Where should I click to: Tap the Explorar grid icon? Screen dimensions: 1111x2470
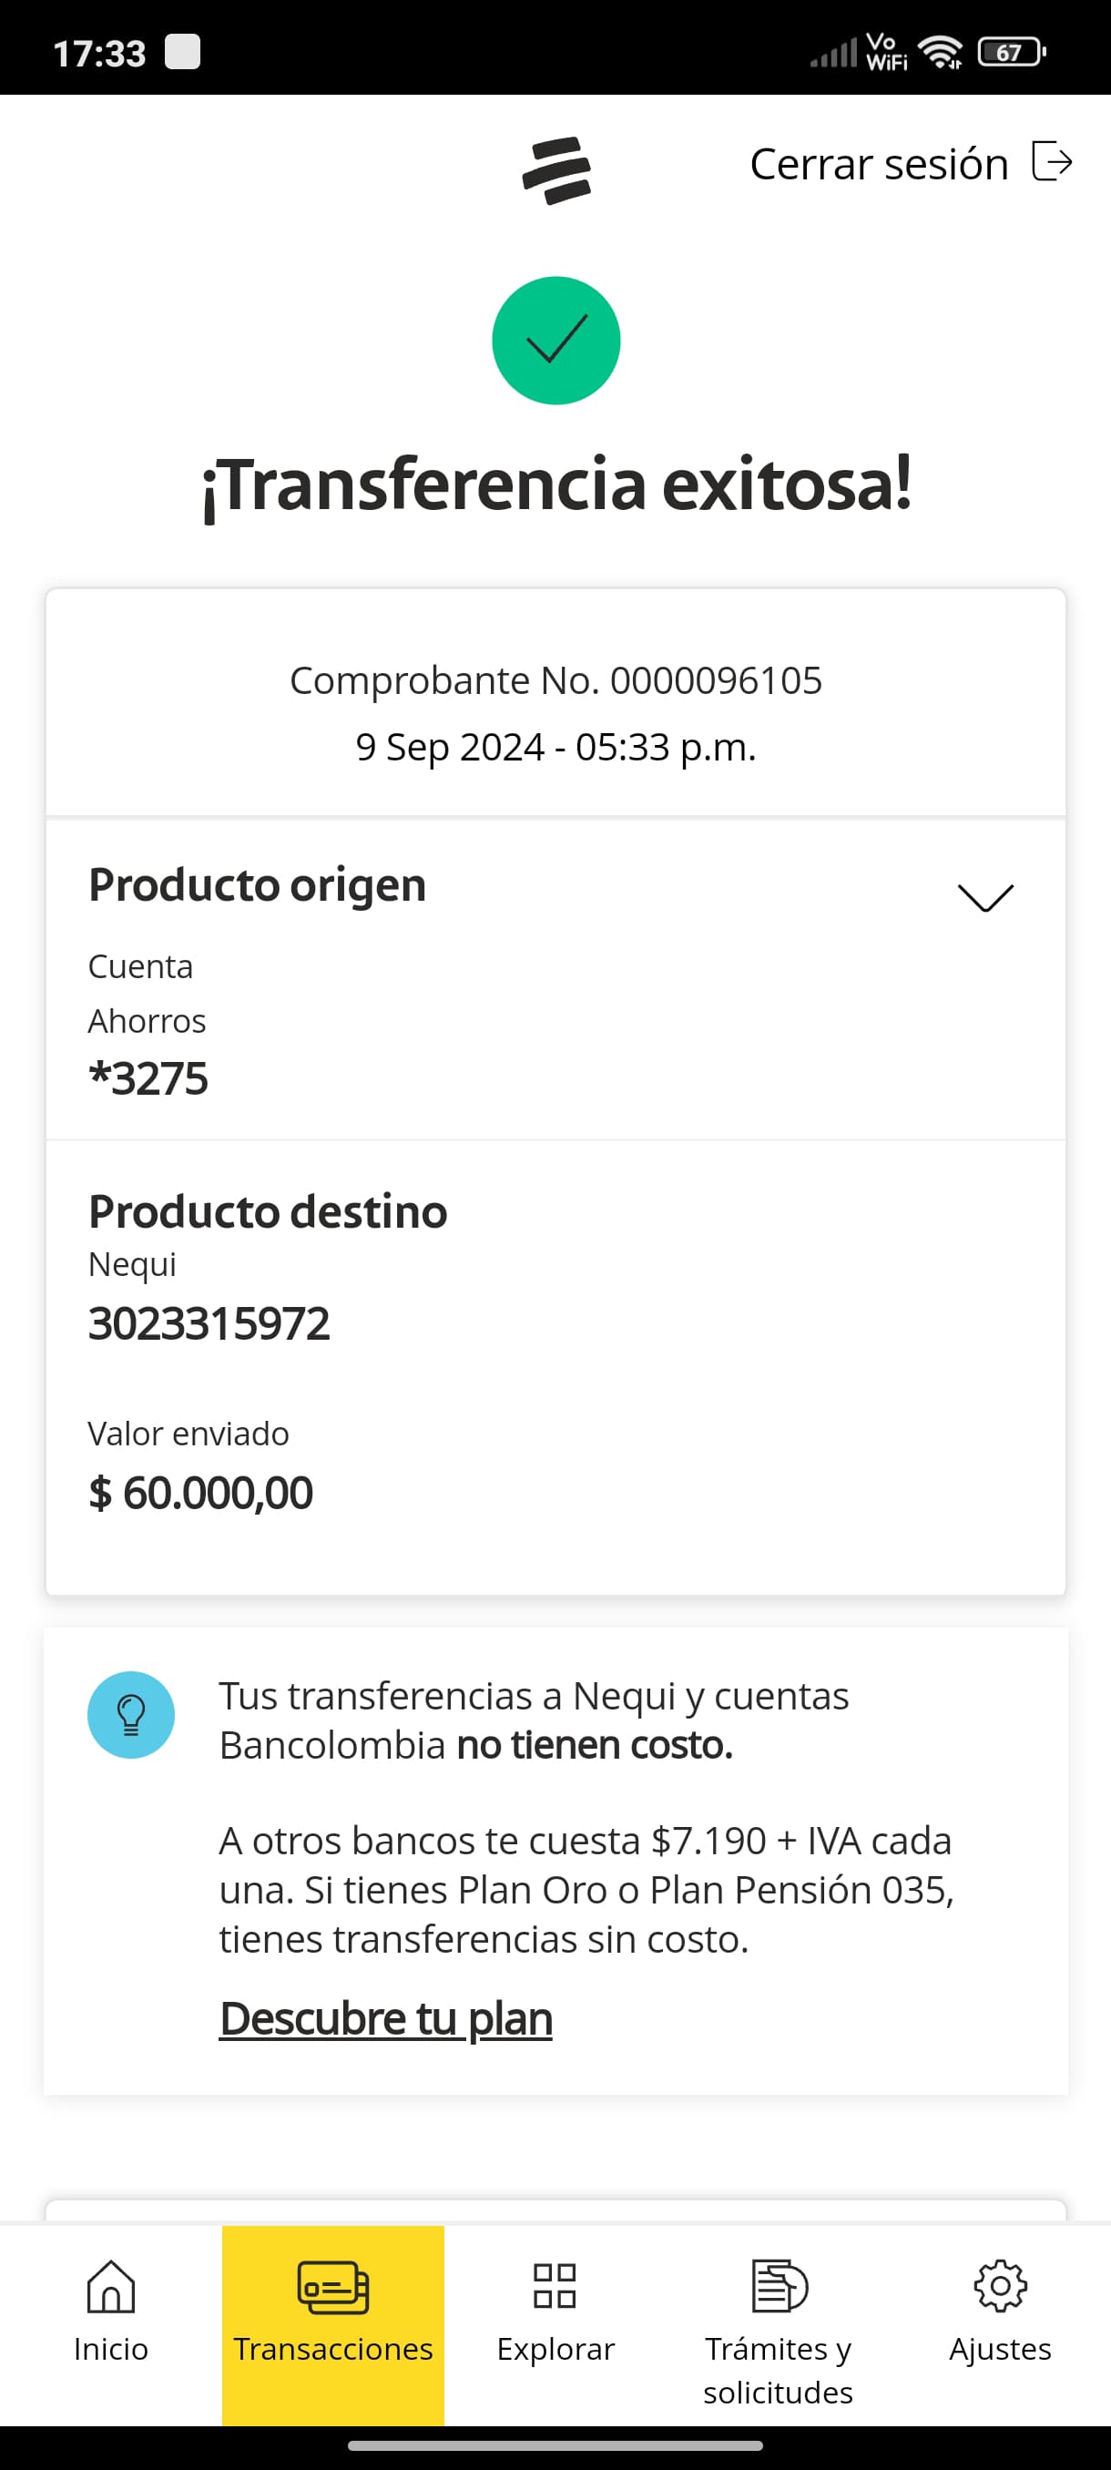tap(555, 2286)
